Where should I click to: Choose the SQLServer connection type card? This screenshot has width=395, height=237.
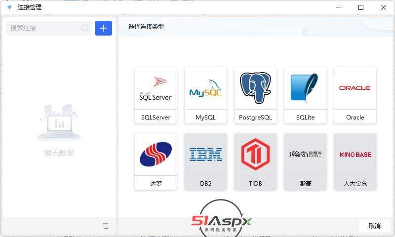click(x=156, y=95)
